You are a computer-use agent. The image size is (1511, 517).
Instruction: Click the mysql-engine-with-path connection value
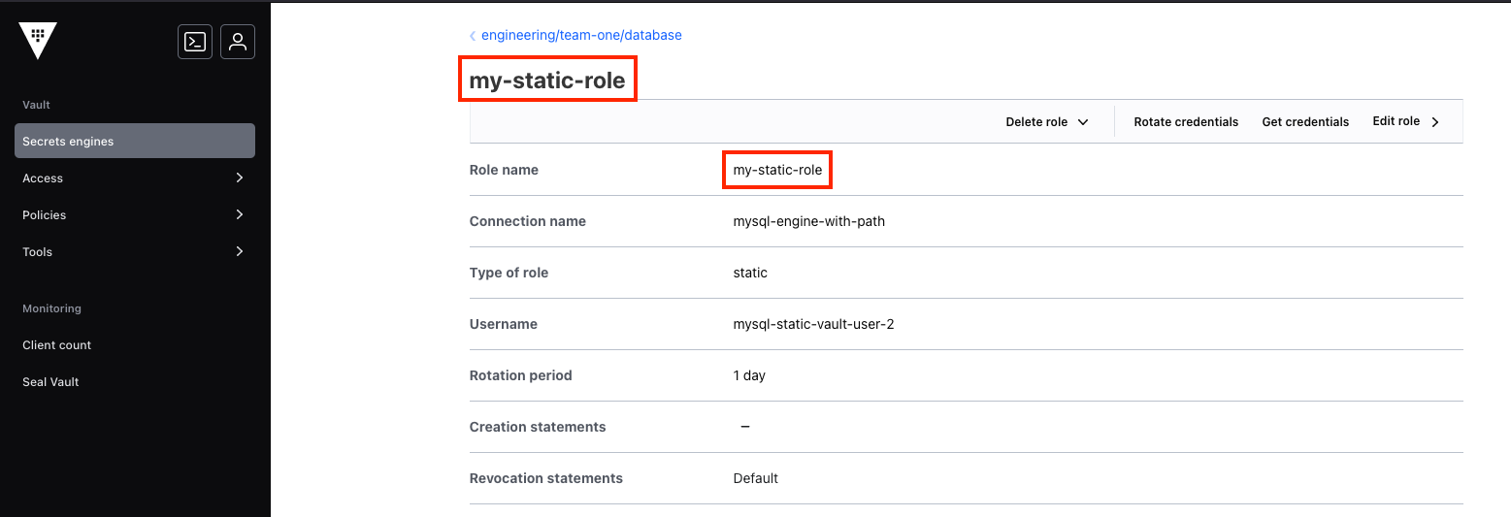(809, 221)
